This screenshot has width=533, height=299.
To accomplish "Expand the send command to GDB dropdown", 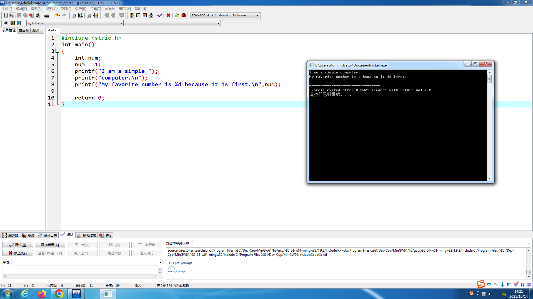I will (529, 243).
